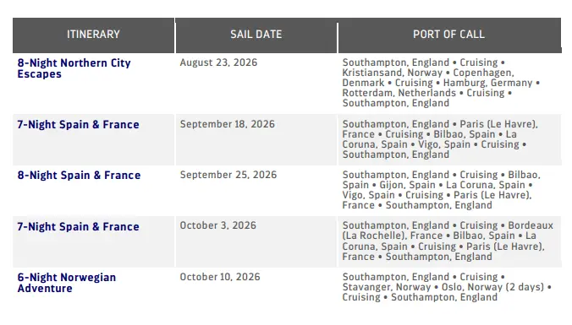Open the 8-Night Northern City Escapes itinerary
Image resolution: width=572 pixels, height=325 pixels.
(74, 68)
